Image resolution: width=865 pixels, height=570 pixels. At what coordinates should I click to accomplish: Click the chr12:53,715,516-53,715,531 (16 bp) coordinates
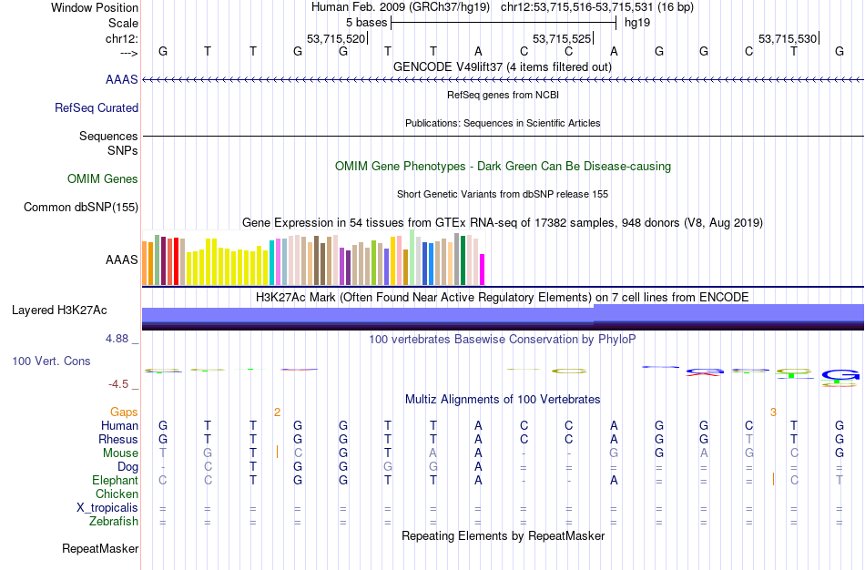click(597, 7)
